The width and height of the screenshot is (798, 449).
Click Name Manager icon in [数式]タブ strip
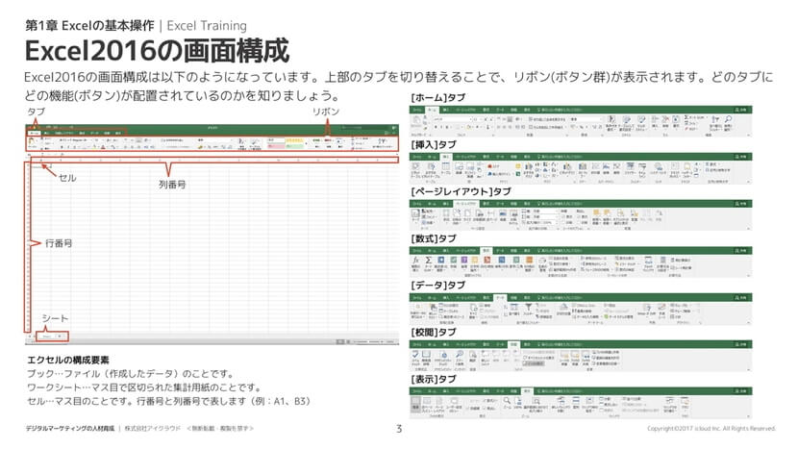tap(542, 262)
